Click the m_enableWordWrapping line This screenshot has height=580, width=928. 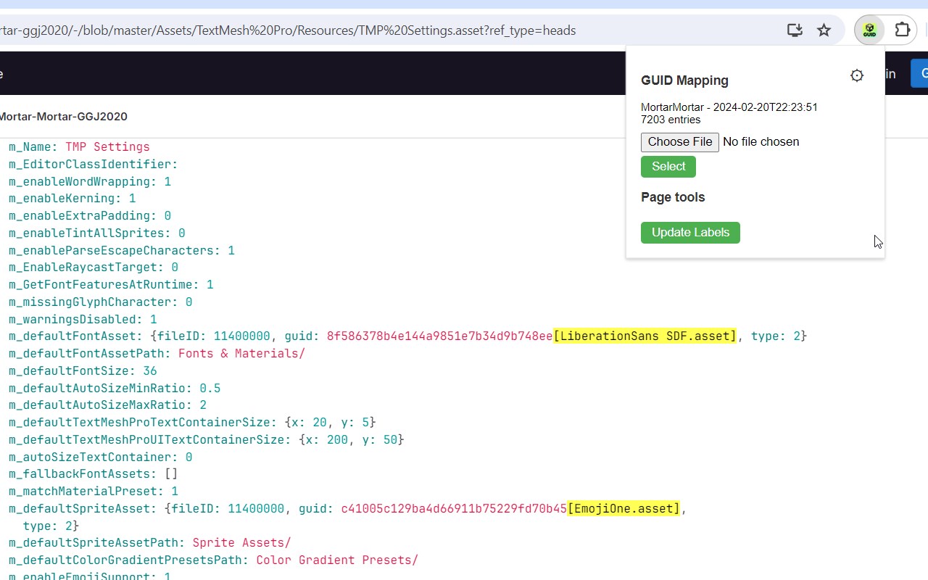[x=90, y=182]
